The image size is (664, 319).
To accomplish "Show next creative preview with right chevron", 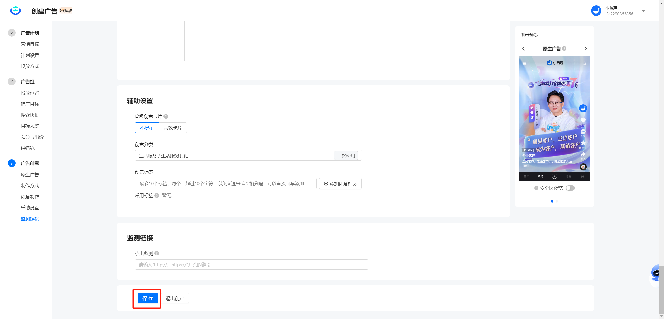I will [585, 49].
